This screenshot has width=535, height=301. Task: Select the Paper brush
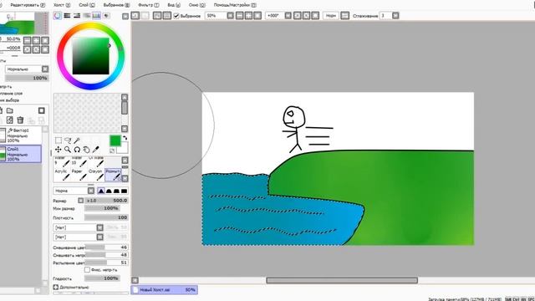[x=79, y=175]
